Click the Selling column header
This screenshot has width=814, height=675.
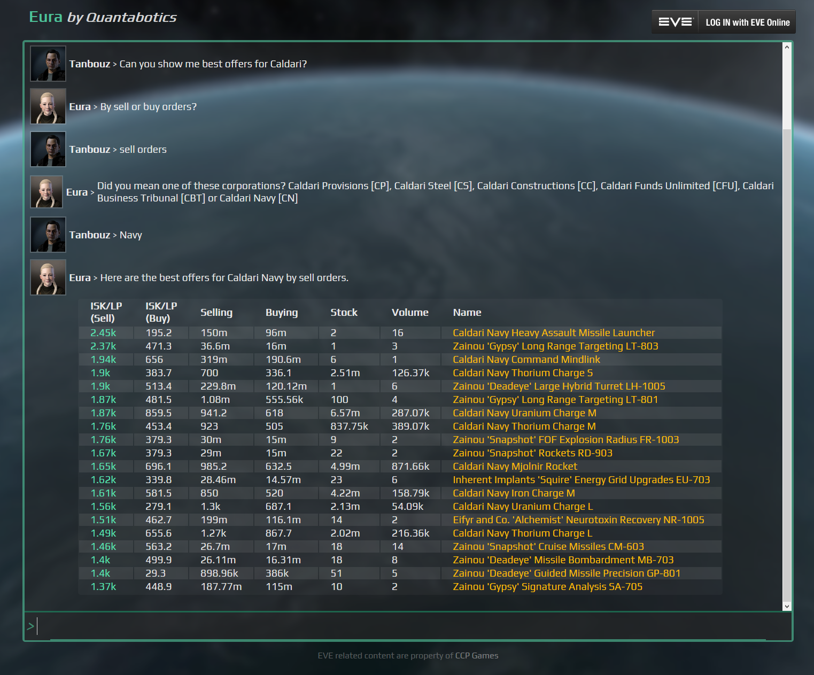point(216,312)
